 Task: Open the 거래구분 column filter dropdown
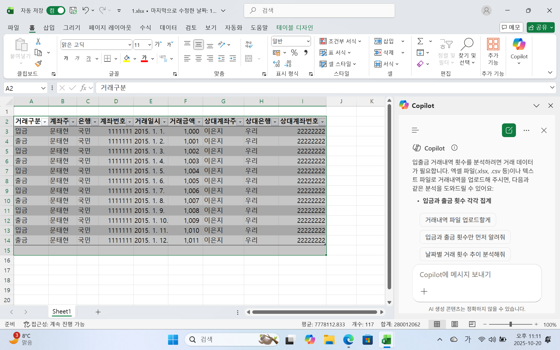(45, 122)
